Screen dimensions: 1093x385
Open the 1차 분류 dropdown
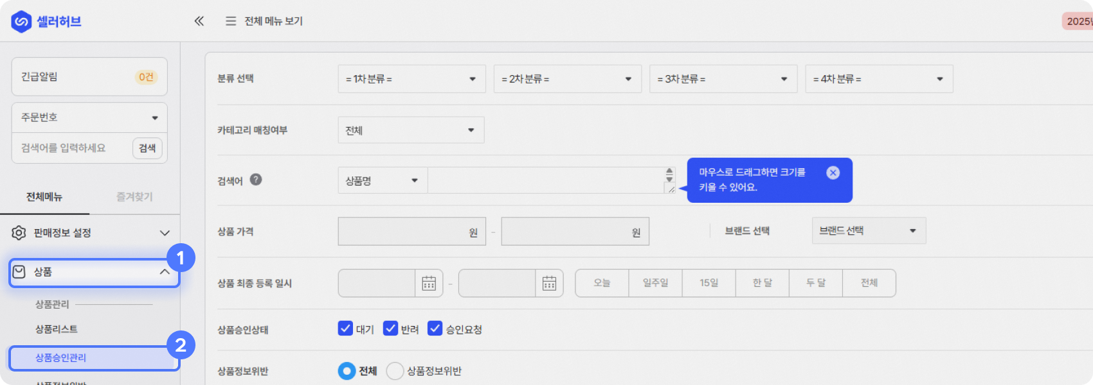[411, 79]
